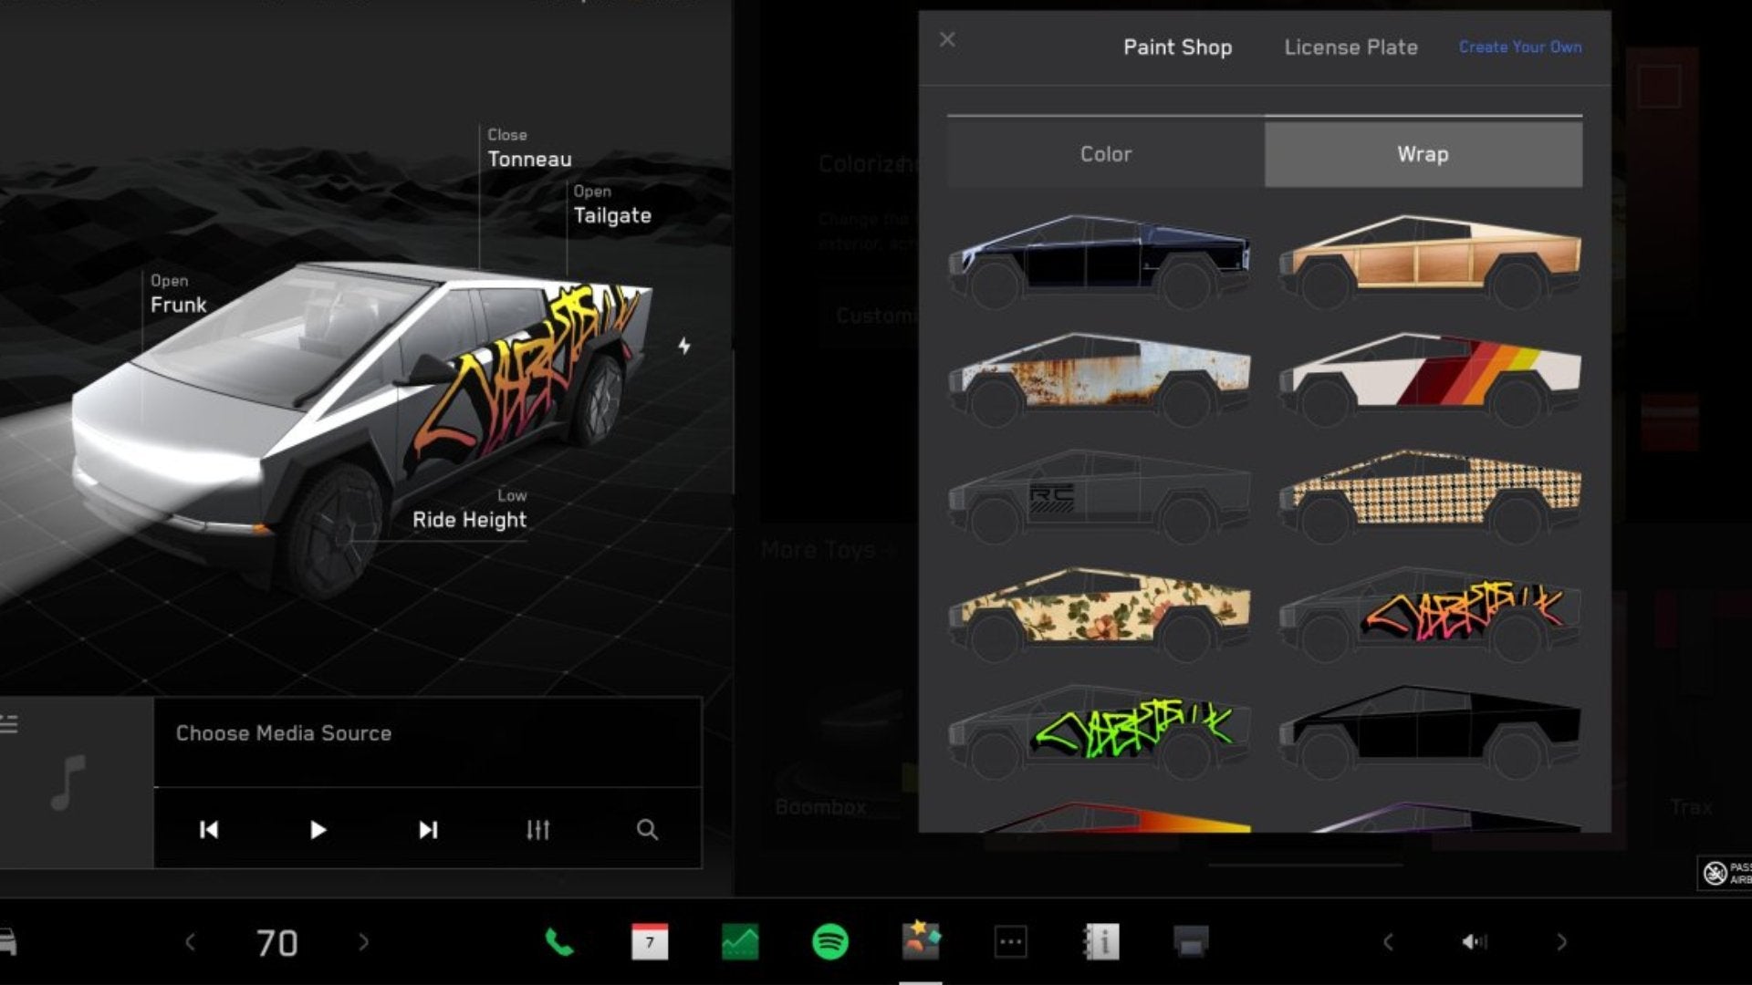1752x985 pixels.
Task: Switch to the License Plate tab
Action: click(1350, 47)
